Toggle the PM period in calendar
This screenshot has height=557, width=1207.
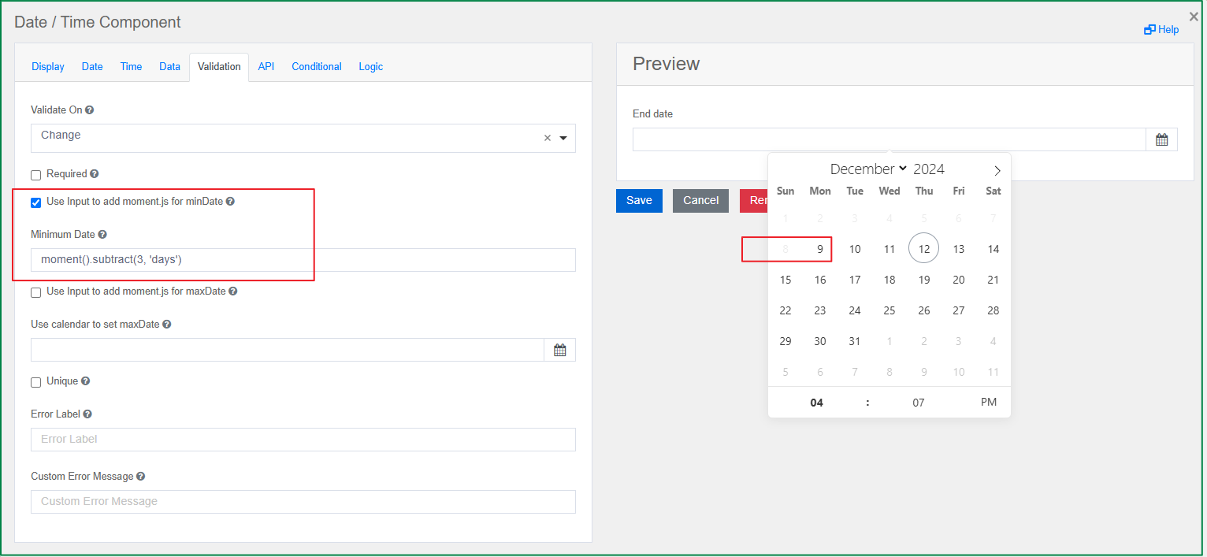[989, 403]
